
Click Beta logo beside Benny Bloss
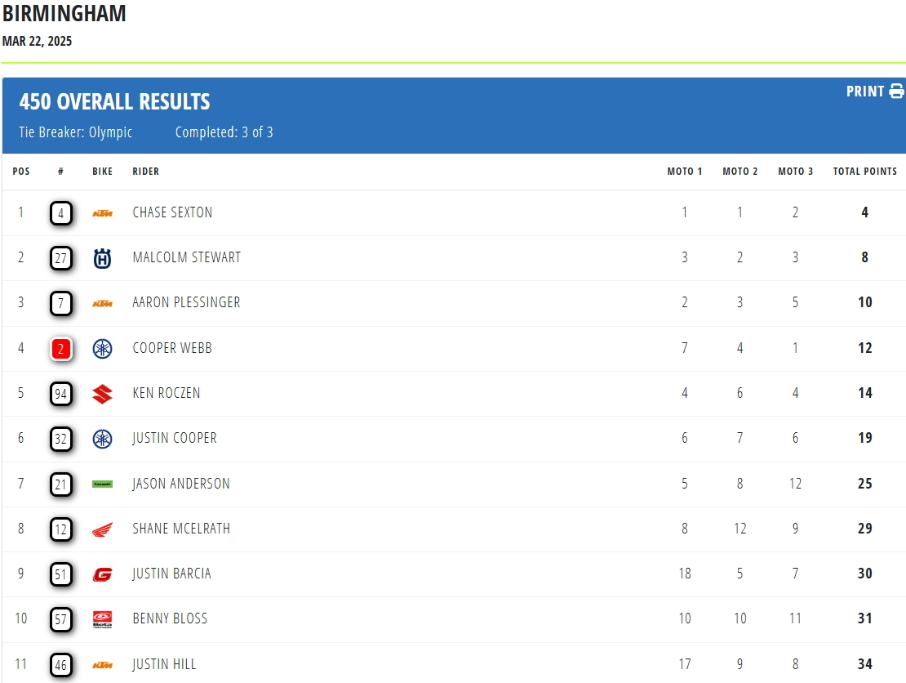pos(102,619)
